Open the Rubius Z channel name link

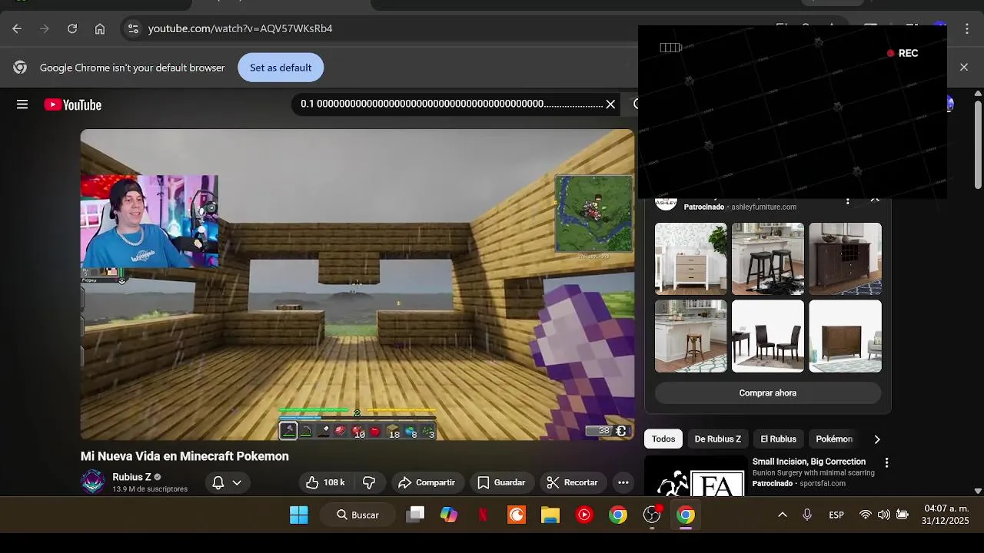click(131, 477)
